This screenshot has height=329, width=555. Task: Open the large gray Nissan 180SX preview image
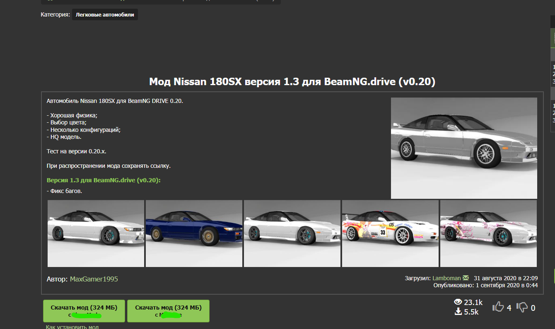[464, 148]
